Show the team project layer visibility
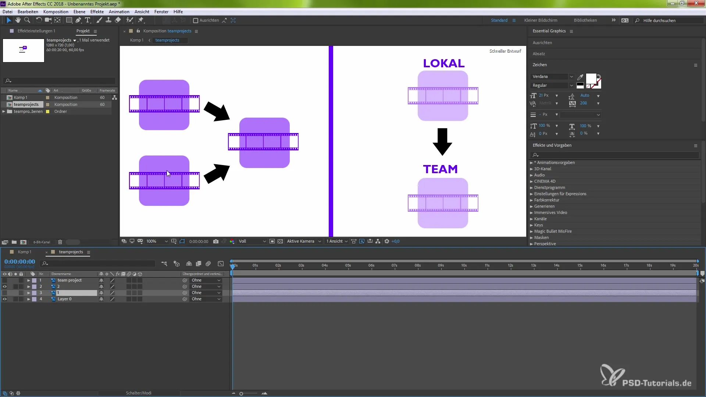Viewport: 706px width, 397px height. [5, 280]
